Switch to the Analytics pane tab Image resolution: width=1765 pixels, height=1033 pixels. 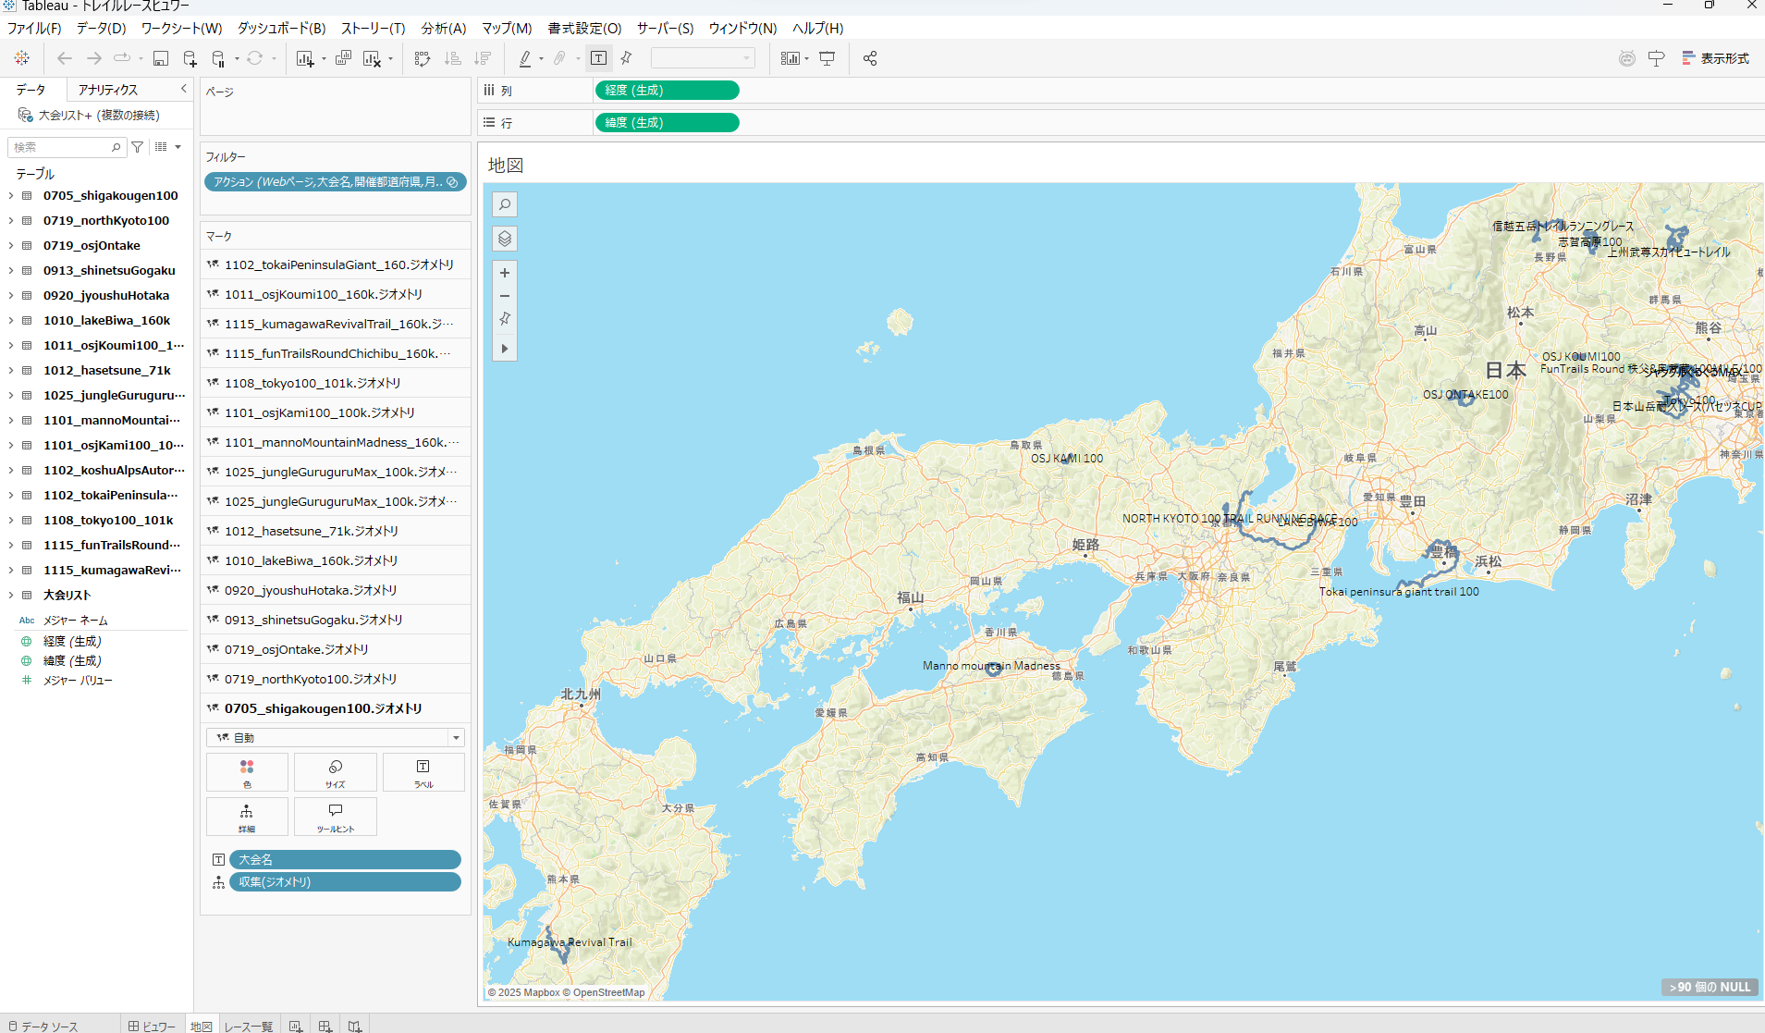click(x=108, y=90)
